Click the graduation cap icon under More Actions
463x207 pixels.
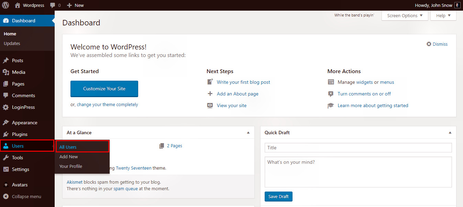331,105
